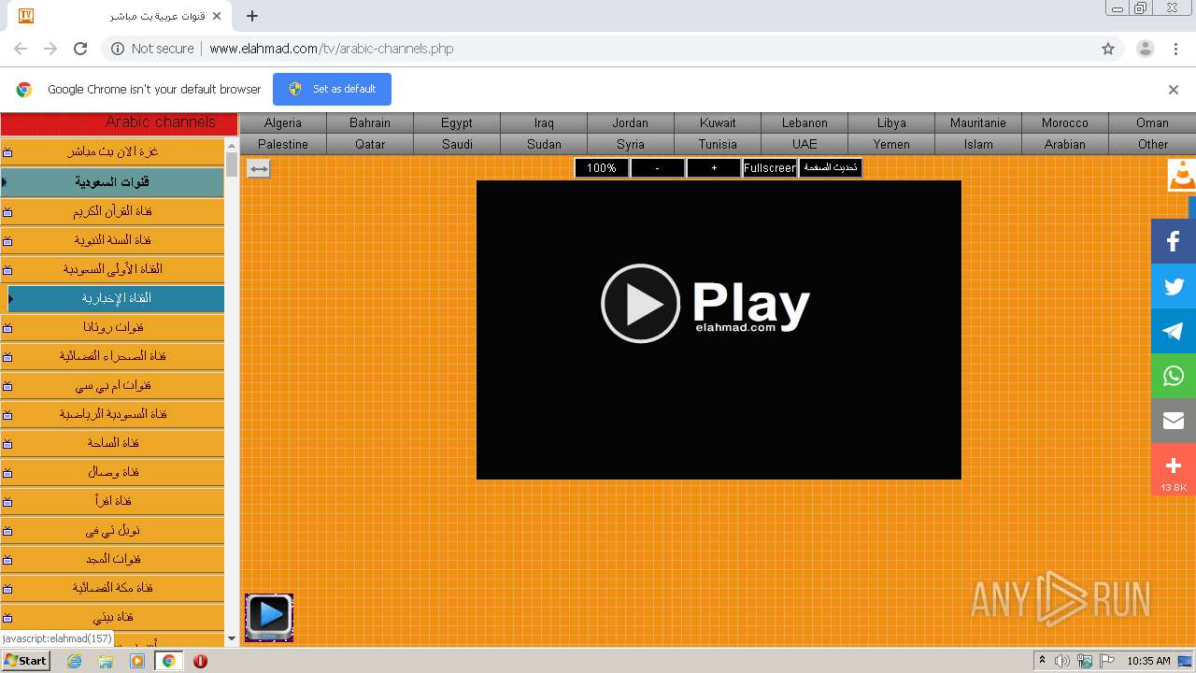Dismiss the default browser notification bar
Viewport: 1196px width, 673px height.
point(1174,90)
